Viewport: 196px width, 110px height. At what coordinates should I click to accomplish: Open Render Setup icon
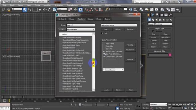point(168,9)
